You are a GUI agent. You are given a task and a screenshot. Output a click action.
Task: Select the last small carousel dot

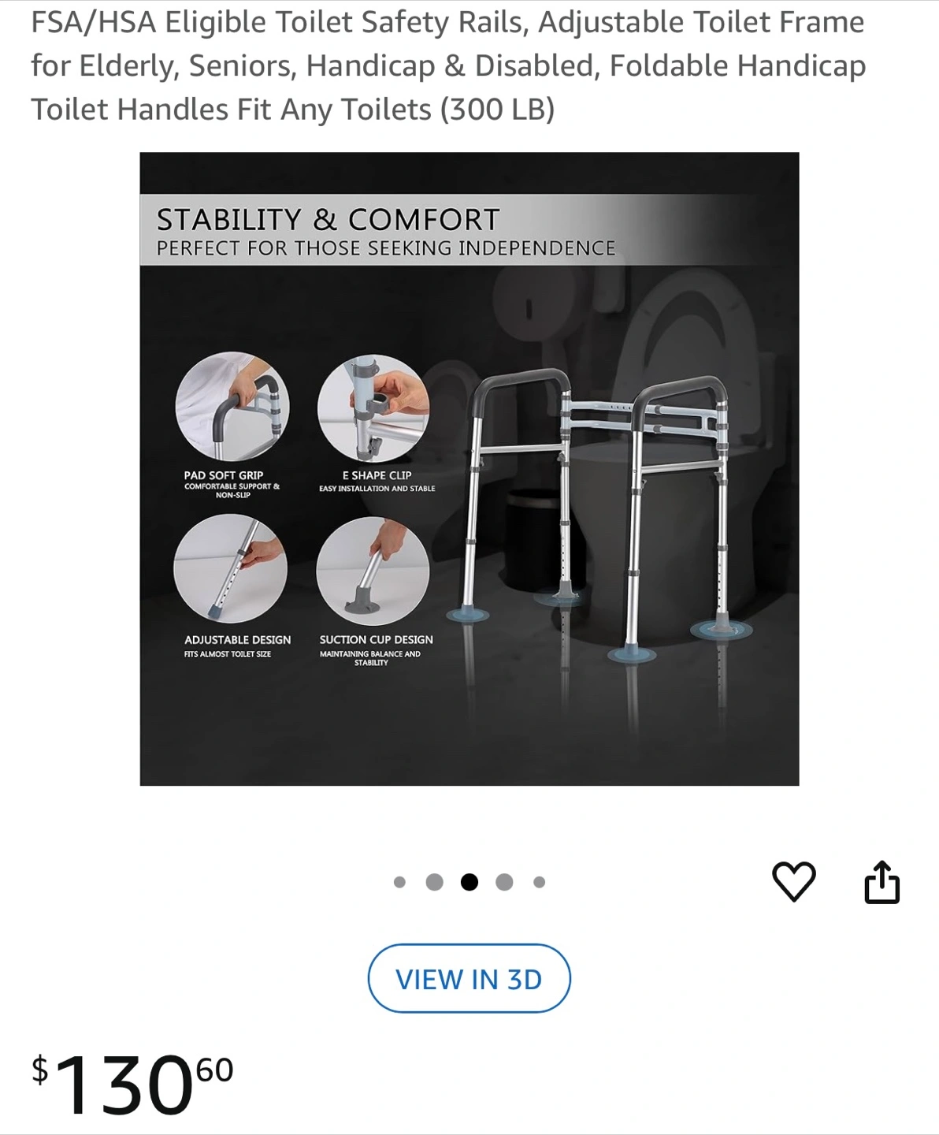(539, 882)
